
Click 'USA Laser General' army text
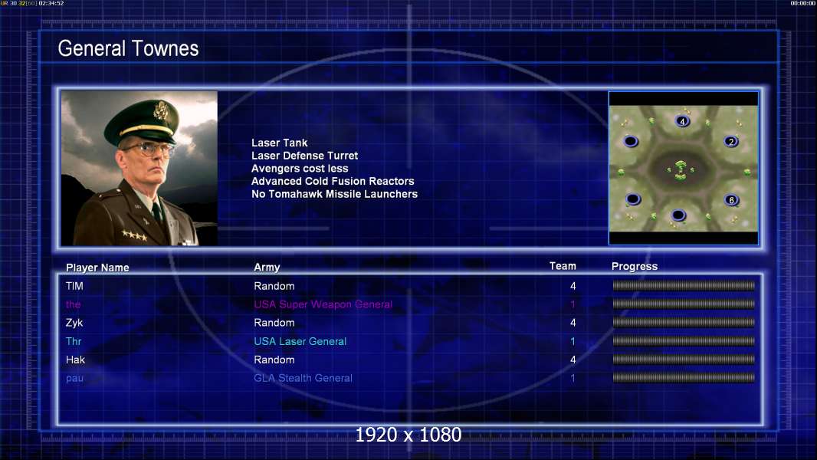click(300, 342)
